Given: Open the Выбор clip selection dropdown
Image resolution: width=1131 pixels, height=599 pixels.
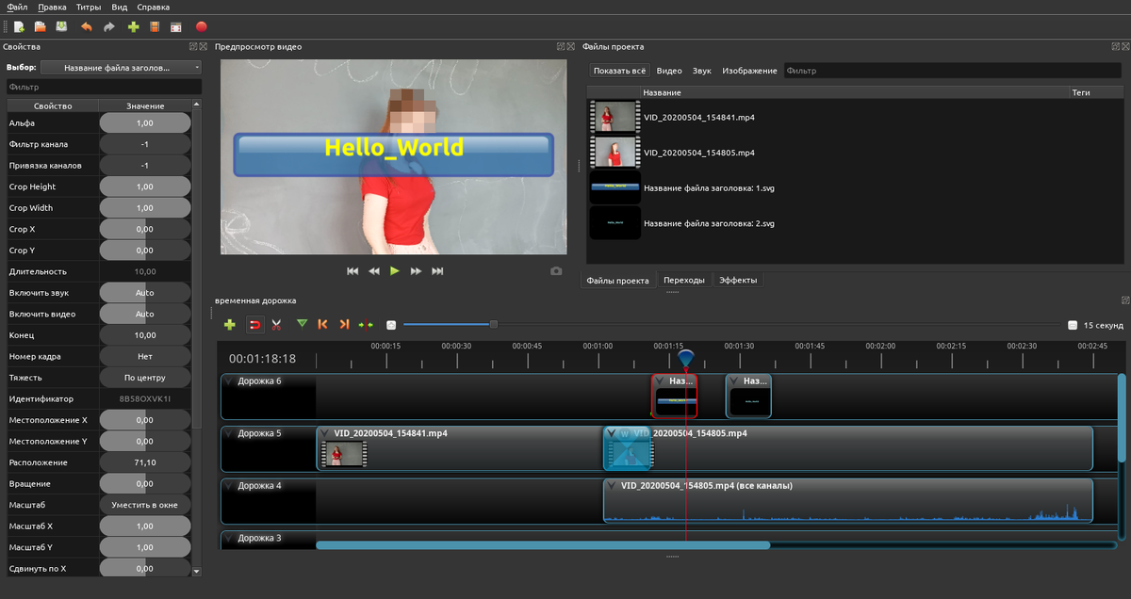Looking at the screenshot, I should 121,68.
